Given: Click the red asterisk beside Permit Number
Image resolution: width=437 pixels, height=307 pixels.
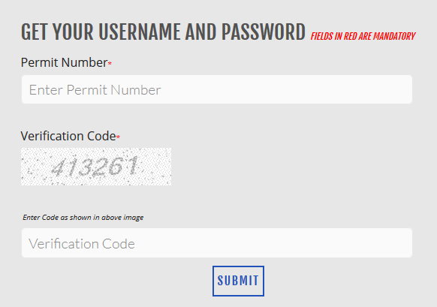Looking at the screenshot, I should point(110,63).
